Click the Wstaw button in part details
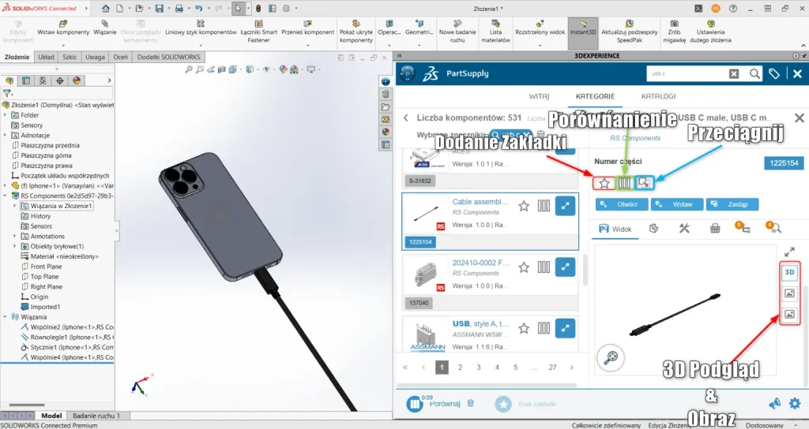809x429 pixels. click(x=676, y=204)
